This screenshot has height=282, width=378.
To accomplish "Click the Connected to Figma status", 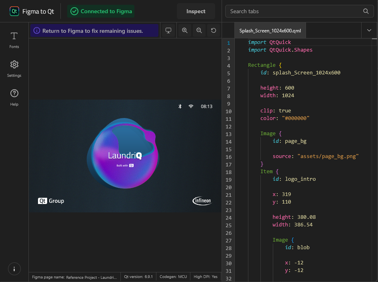I will coord(101,11).
